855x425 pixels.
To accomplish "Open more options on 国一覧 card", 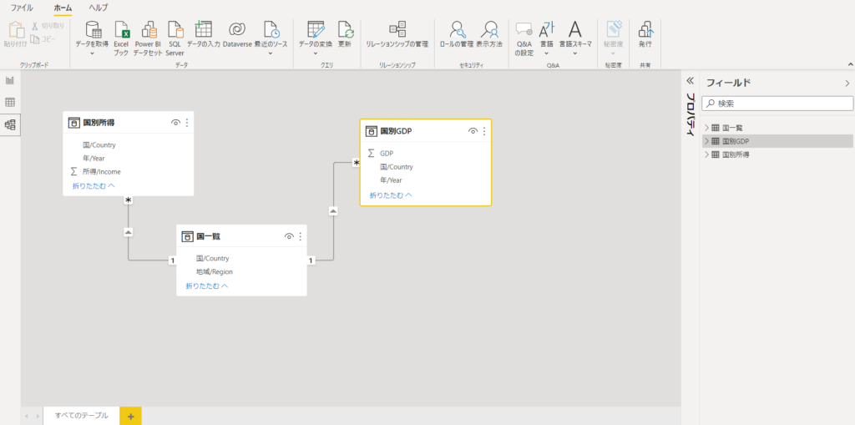I will pos(300,236).
